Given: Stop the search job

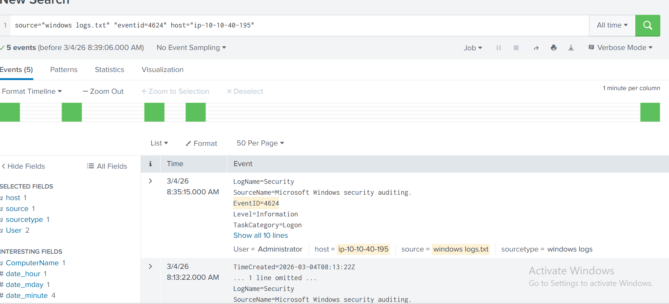Looking at the screenshot, I should (516, 48).
